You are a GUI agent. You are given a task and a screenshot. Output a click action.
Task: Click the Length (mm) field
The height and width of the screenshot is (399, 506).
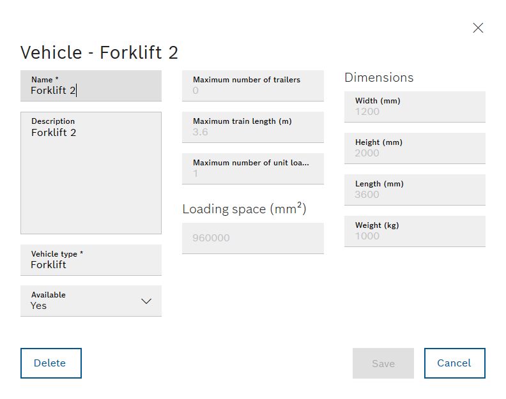click(x=415, y=190)
